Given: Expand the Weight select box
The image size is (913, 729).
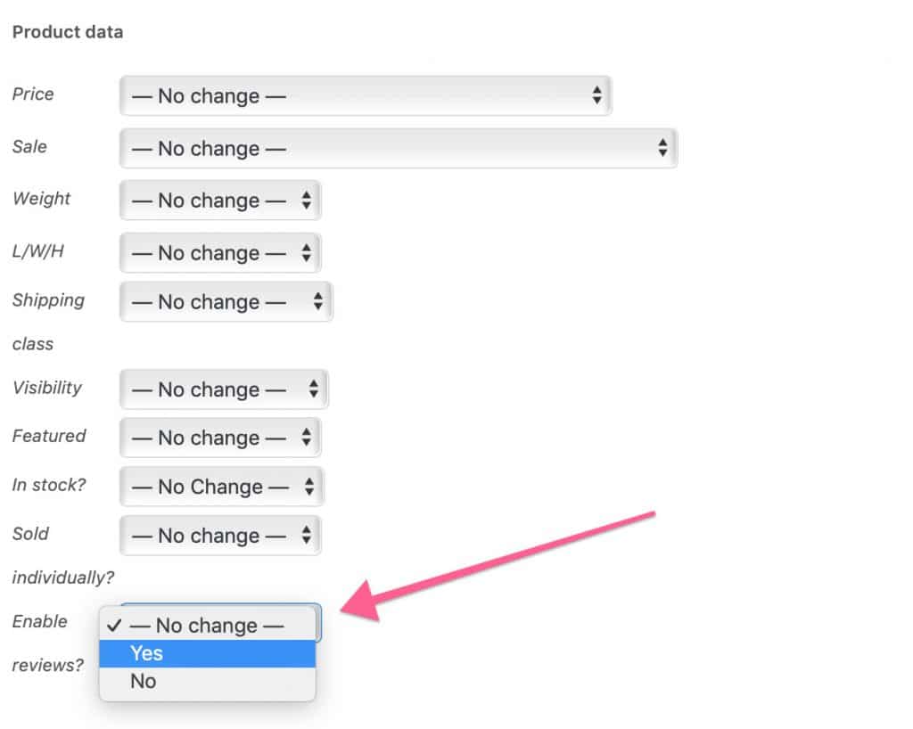Looking at the screenshot, I should point(220,201).
